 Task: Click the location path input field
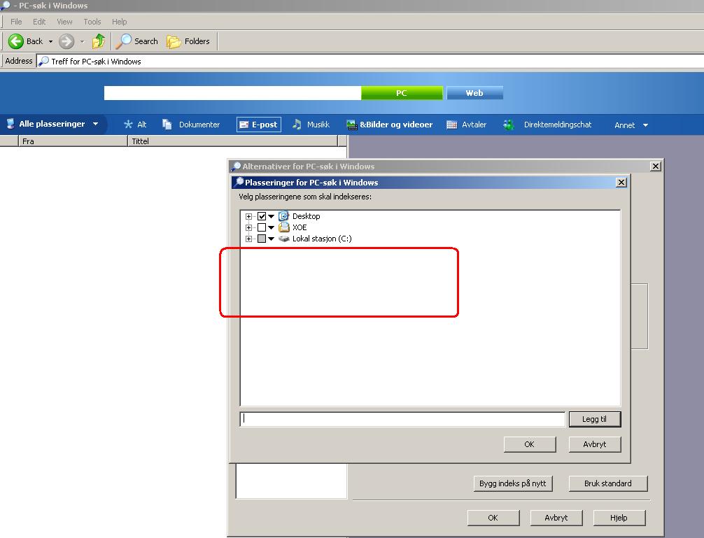[x=402, y=419]
